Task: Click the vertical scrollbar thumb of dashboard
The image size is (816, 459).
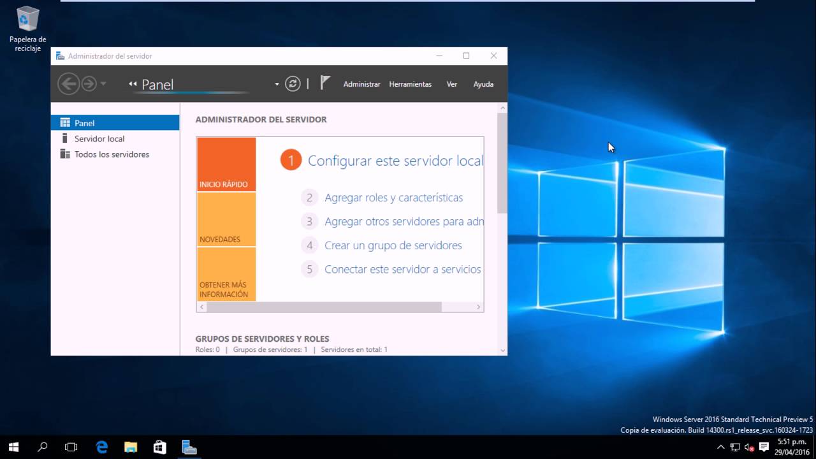Action: point(502,163)
